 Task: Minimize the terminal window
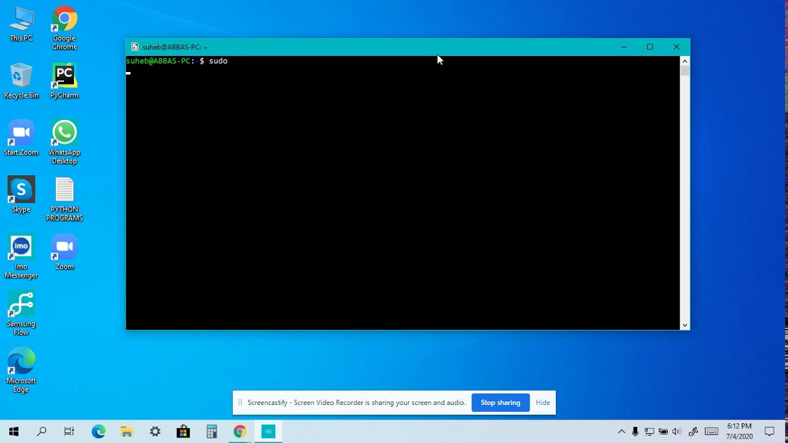pos(624,47)
